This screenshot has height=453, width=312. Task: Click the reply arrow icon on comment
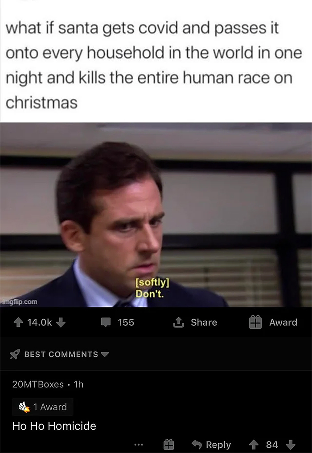pos(197,445)
